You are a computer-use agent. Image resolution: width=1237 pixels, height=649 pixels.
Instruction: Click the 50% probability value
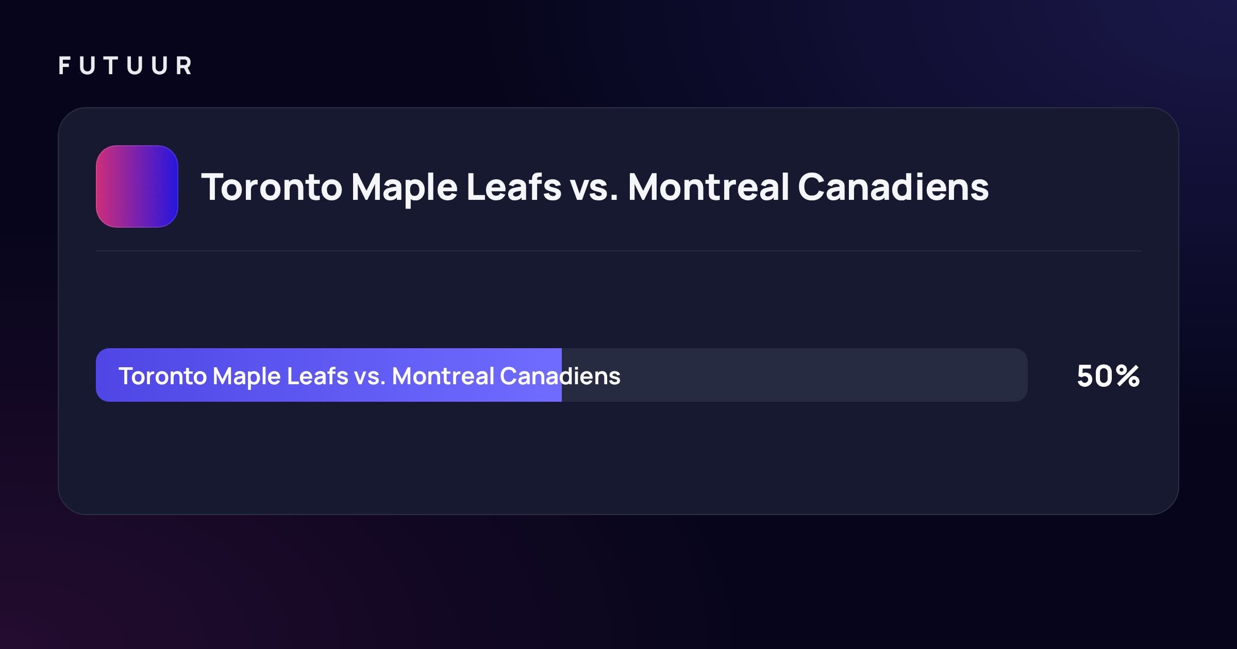point(1108,375)
